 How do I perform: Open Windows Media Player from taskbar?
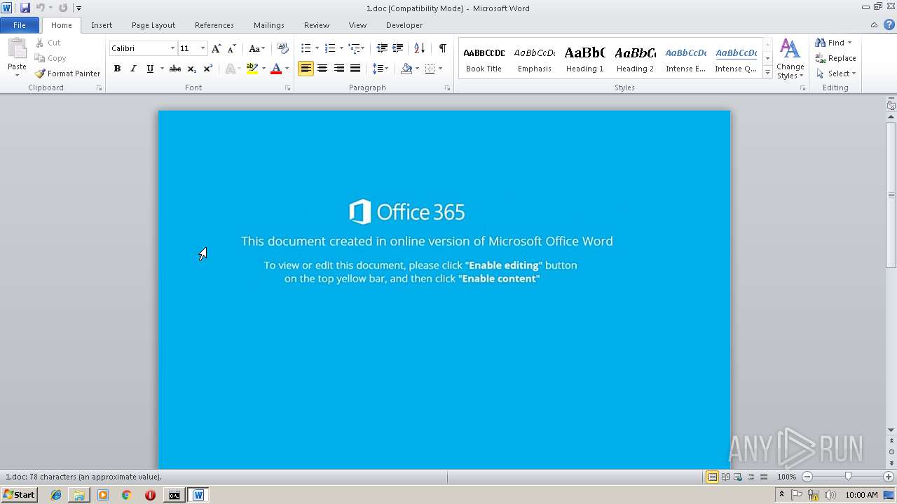click(x=103, y=495)
